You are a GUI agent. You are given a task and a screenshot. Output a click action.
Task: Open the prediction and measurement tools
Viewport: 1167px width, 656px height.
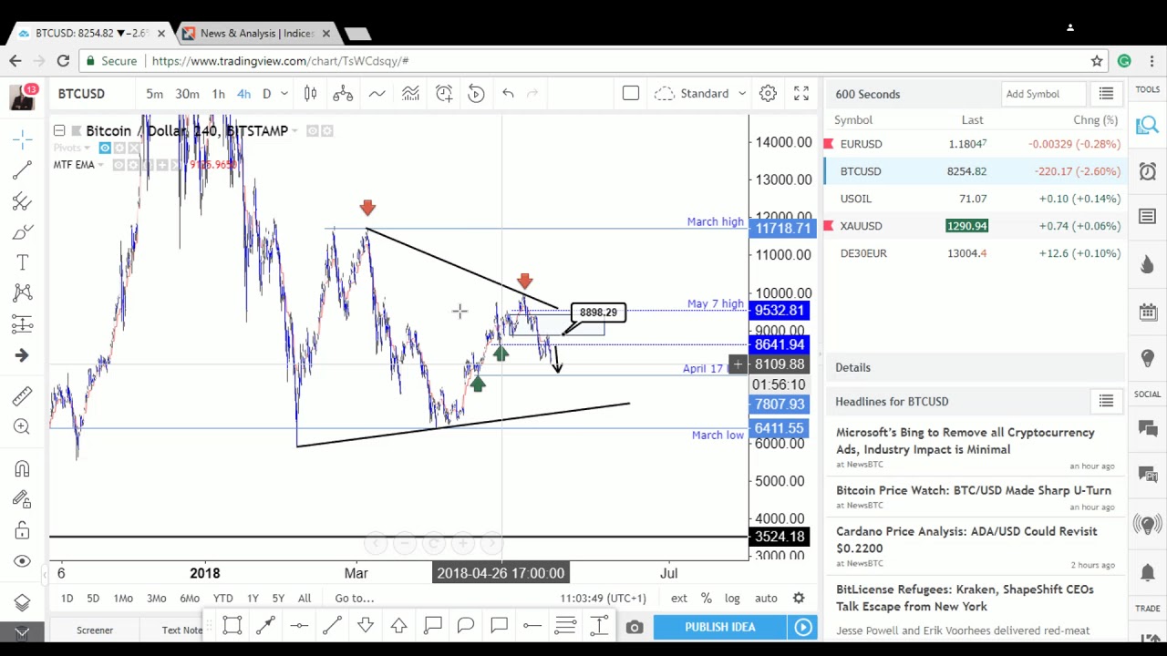(22, 323)
